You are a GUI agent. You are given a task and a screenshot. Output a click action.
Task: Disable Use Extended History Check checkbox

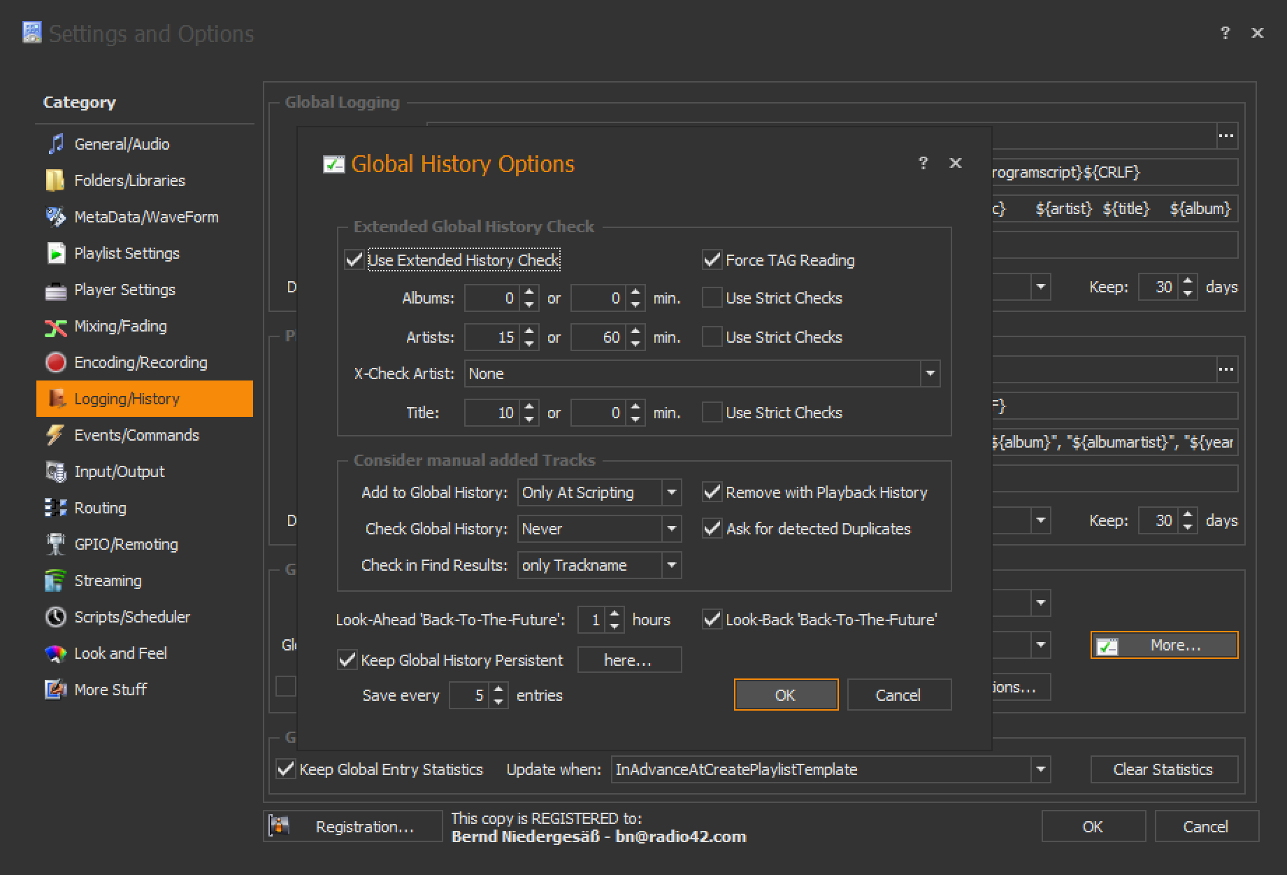click(x=354, y=260)
